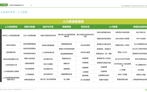Screen dimensions: 147x92
Task: Select the 考勤管理 cell
Action: click(x=85, y=58)
